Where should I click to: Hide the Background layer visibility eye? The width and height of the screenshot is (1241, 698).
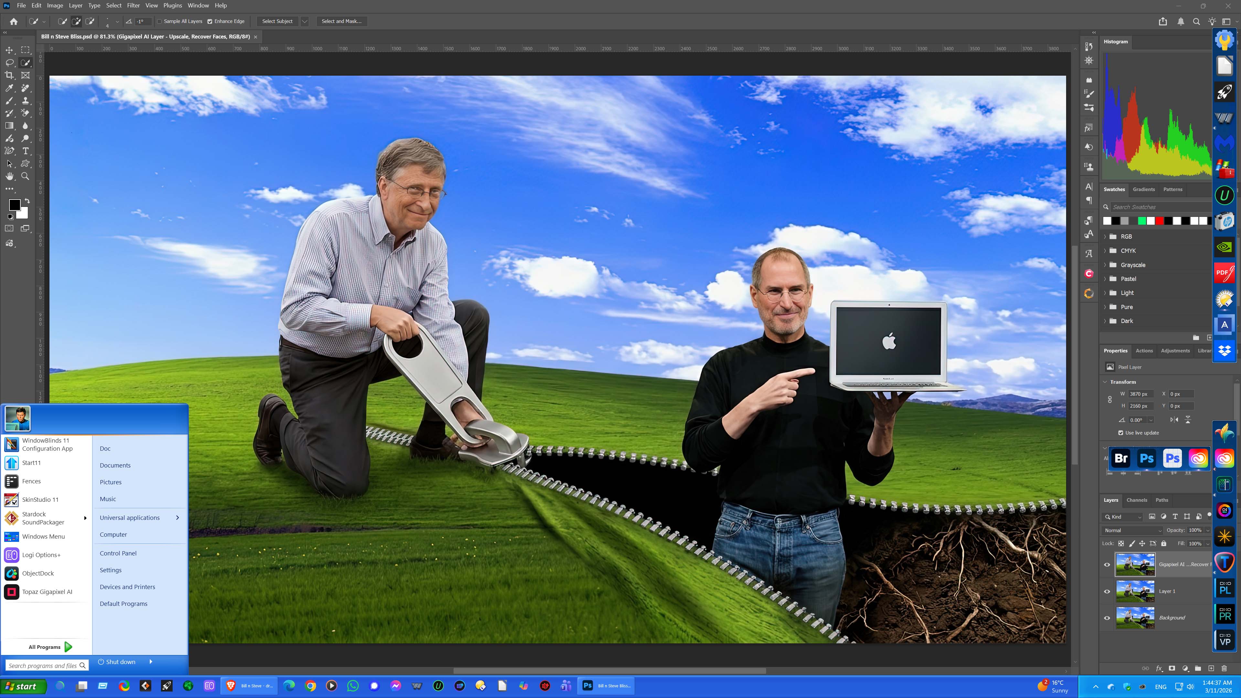point(1107,617)
